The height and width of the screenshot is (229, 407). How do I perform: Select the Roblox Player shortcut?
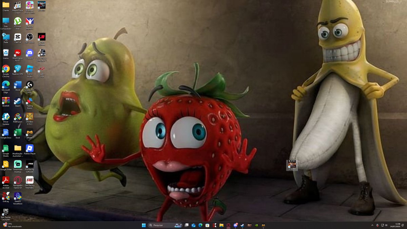click(30, 150)
